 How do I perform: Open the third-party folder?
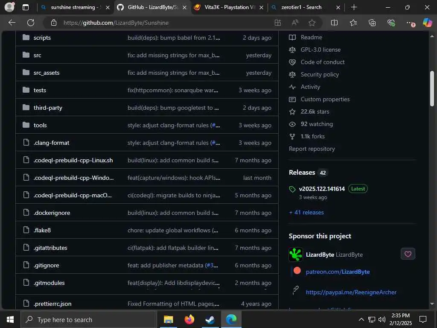pyautogui.click(x=48, y=108)
